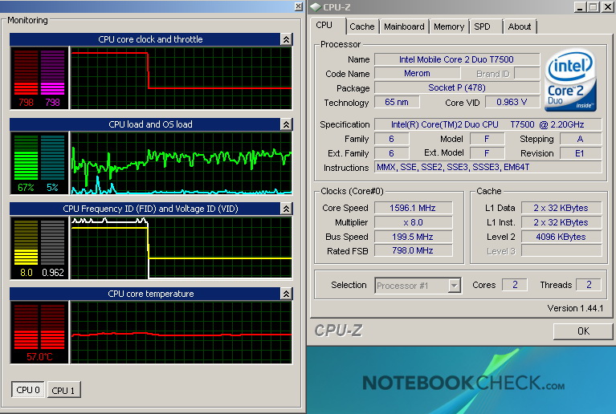The image size is (616, 414).
Task: Click the CPU core clock history graph
Action: tap(182, 78)
